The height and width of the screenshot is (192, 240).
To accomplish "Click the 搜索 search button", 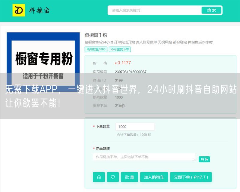I will (211, 10).
